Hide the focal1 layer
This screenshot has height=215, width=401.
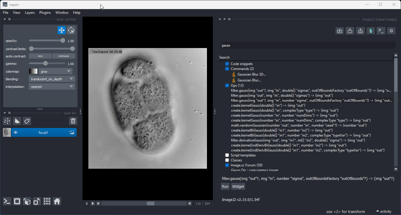(16, 132)
